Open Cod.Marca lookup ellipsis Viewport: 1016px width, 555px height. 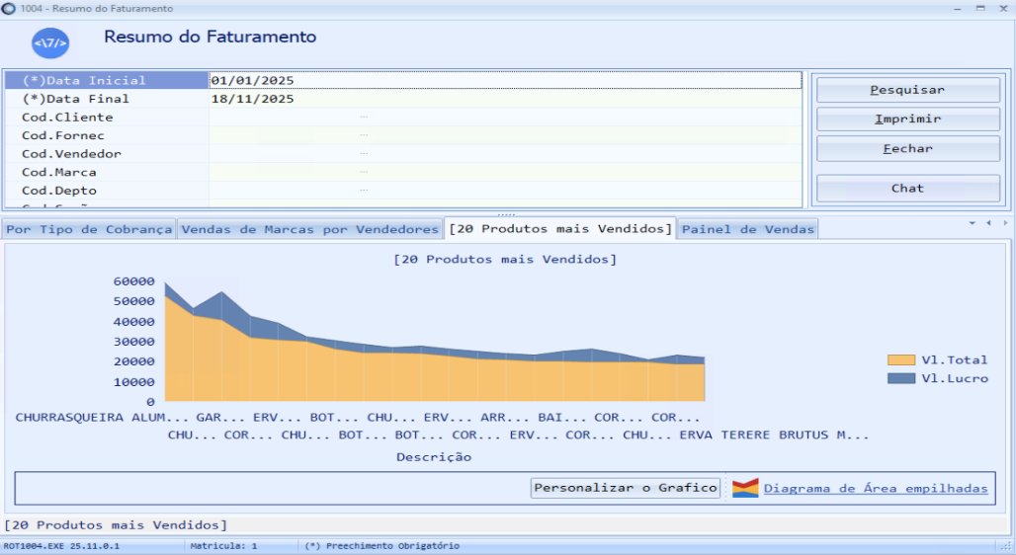(x=364, y=172)
